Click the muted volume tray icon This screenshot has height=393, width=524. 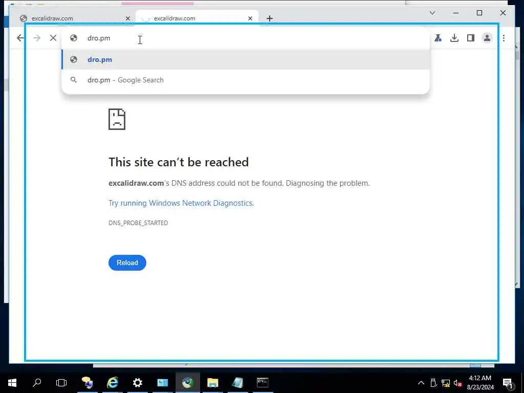[x=458, y=383]
